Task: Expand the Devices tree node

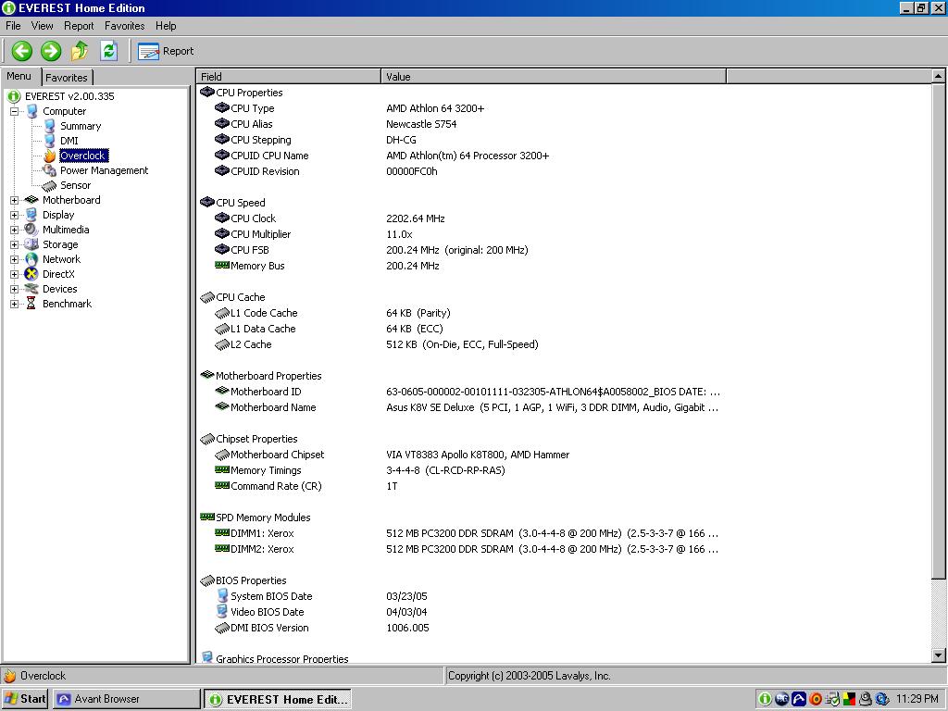Action: (15, 289)
